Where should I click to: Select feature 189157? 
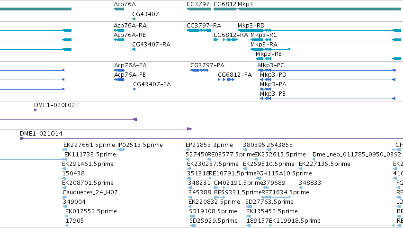click(x=248, y=226)
